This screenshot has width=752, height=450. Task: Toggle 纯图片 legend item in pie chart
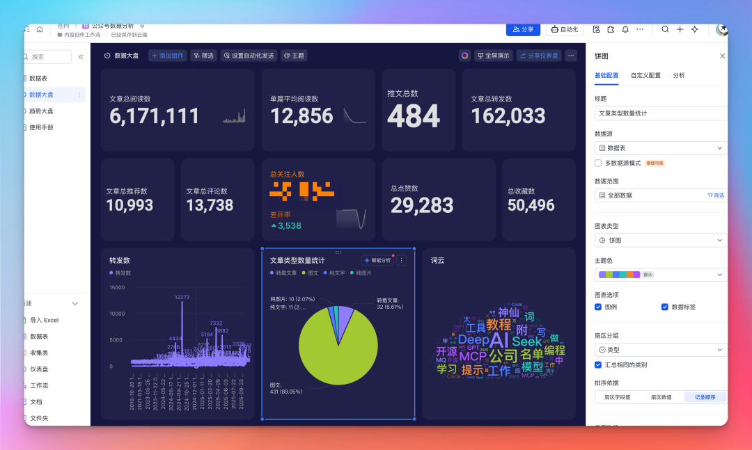click(x=361, y=273)
